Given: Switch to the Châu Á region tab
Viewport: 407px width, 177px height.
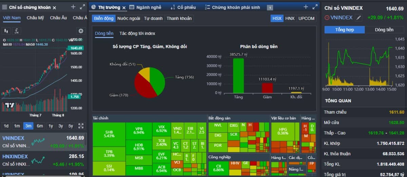Looking at the screenshot, I should (80, 18).
